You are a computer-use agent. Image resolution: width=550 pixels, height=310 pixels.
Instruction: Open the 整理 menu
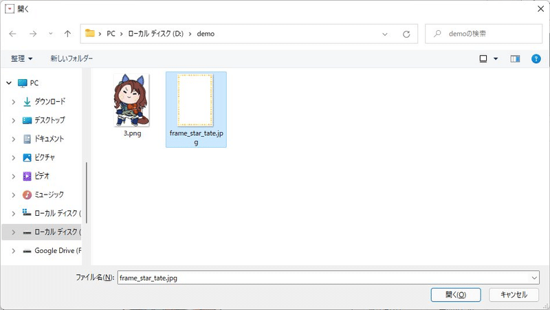click(22, 58)
